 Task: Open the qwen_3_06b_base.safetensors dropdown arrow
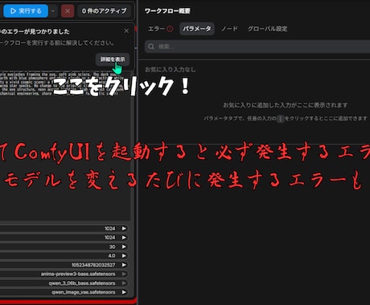pyautogui.click(x=124, y=283)
